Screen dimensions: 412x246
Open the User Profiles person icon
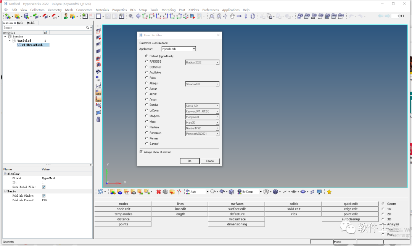tap(66, 16)
